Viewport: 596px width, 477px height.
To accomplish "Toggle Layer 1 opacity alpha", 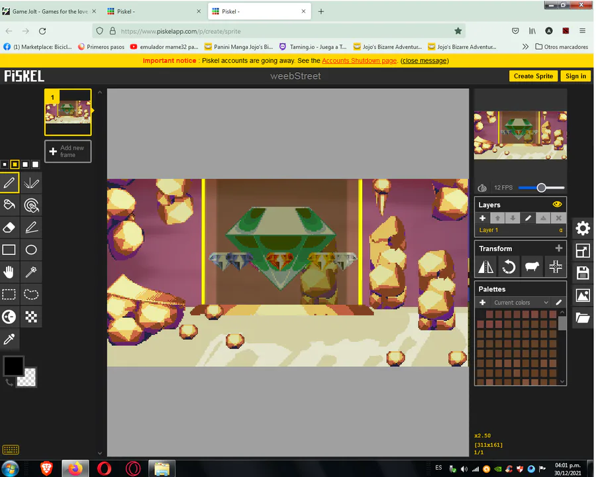I will (x=561, y=230).
